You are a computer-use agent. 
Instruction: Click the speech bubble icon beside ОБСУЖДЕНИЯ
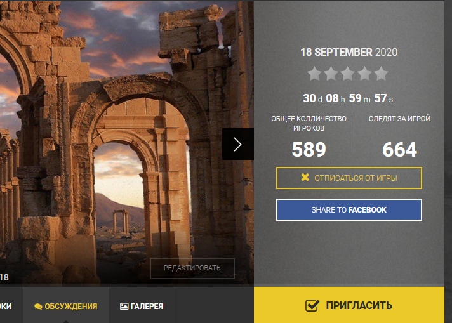pos(38,307)
